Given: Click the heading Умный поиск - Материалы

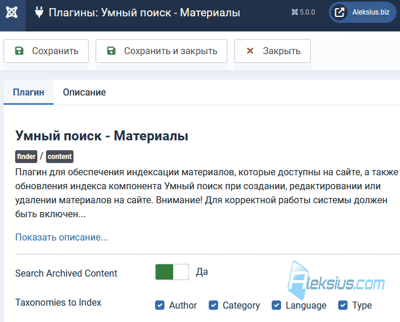Looking at the screenshot, I should pos(101,136).
